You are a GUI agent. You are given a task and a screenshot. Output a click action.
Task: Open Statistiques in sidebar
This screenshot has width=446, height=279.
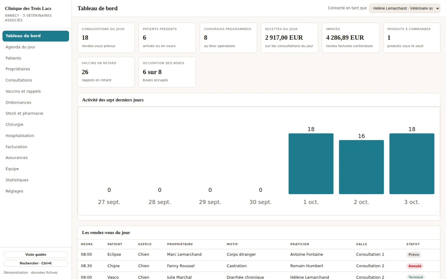[36, 180]
